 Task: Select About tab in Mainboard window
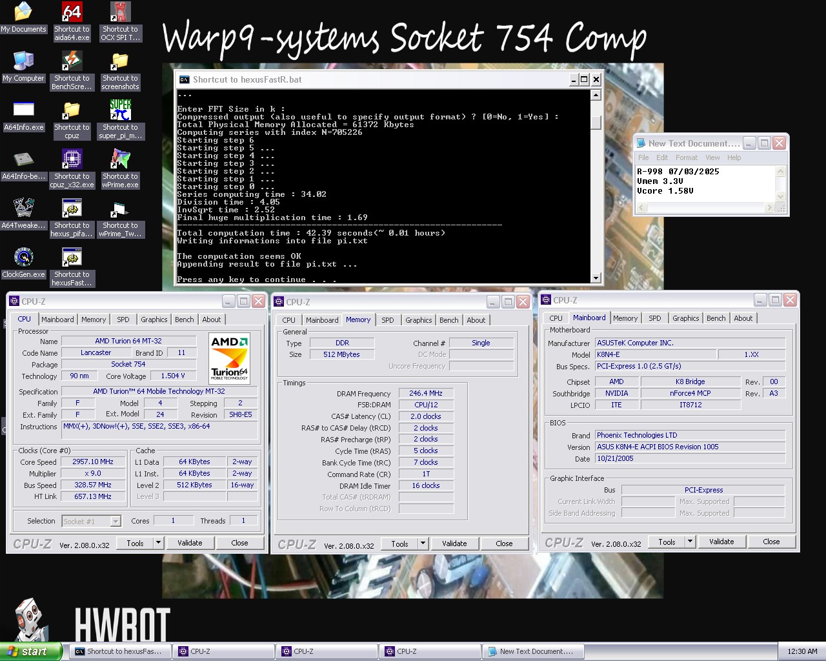coord(743,318)
